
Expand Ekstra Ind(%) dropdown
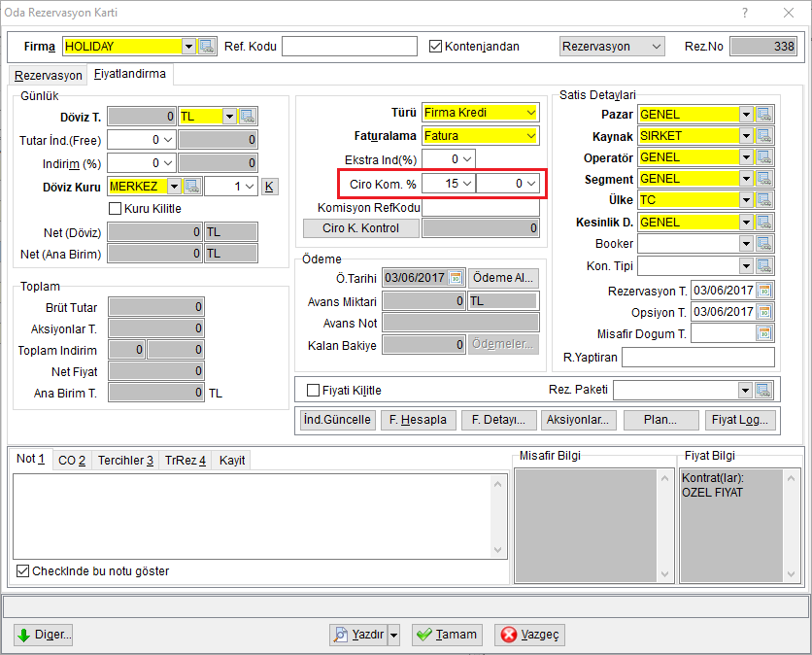[467, 159]
